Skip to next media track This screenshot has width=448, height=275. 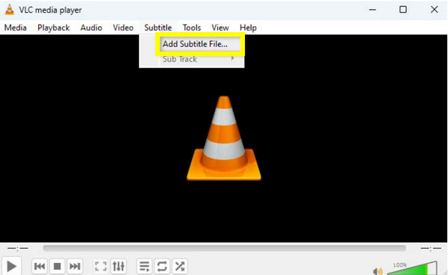coord(75,267)
